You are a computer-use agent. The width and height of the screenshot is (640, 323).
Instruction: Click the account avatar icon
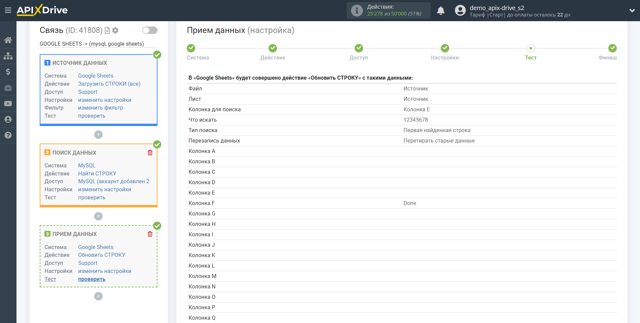tap(460, 10)
